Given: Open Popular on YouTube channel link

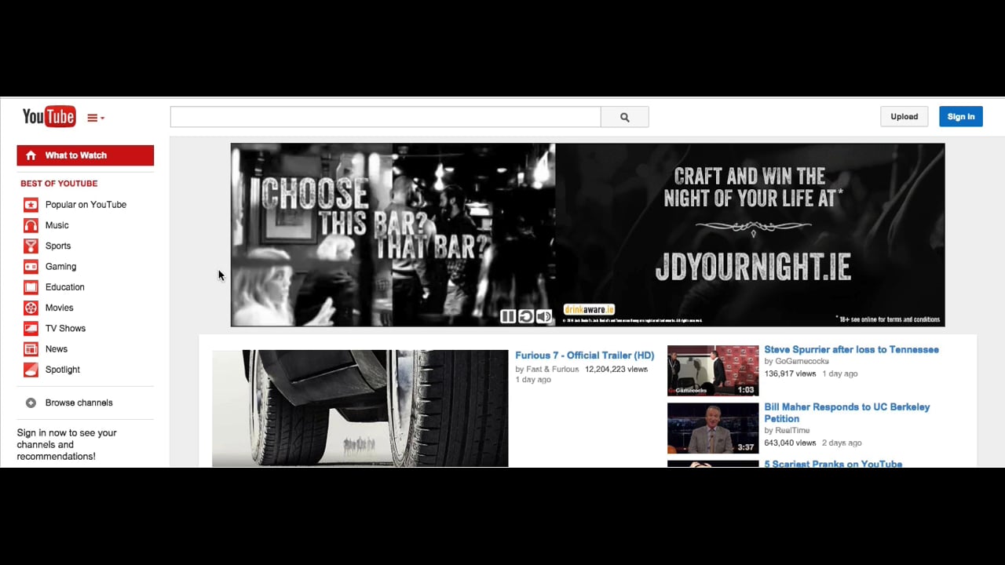Looking at the screenshot, I should 86,205.
